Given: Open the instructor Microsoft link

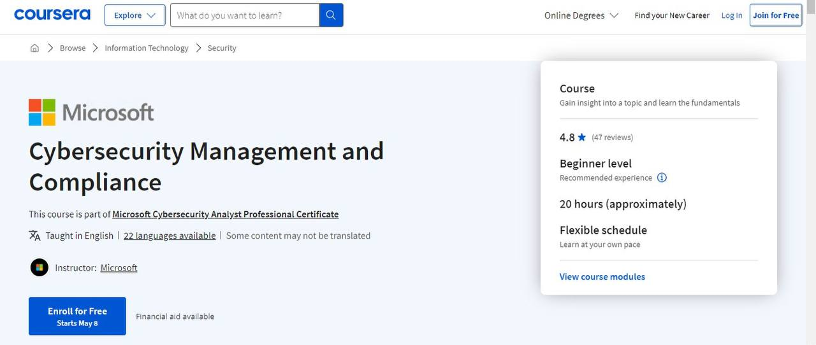Looking at the screenshot, I should [119, 268].
